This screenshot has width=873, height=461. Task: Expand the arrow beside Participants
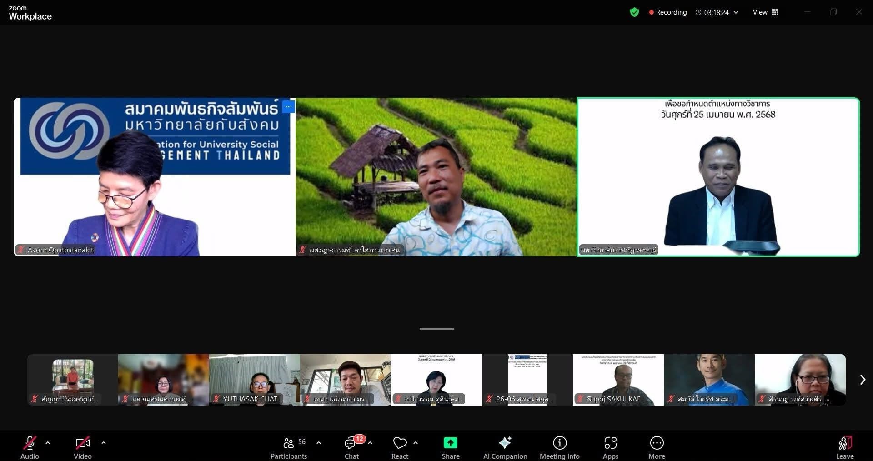pyautogui.click(x=319, y=442)
